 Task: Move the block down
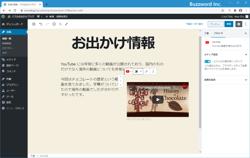(121, 85)
